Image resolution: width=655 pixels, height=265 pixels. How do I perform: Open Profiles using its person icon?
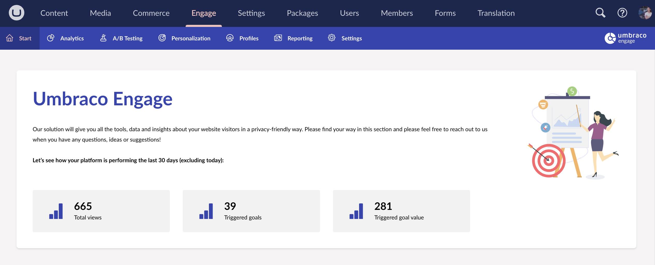(229, 38)
